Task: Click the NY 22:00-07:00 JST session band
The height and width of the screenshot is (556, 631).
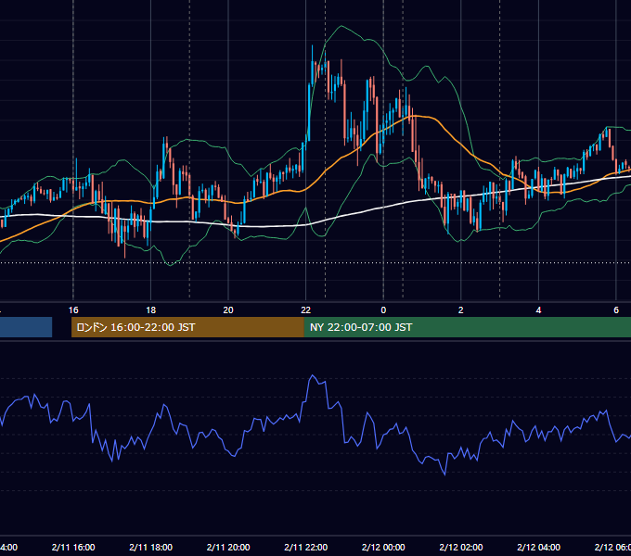Action: [467, 327]
